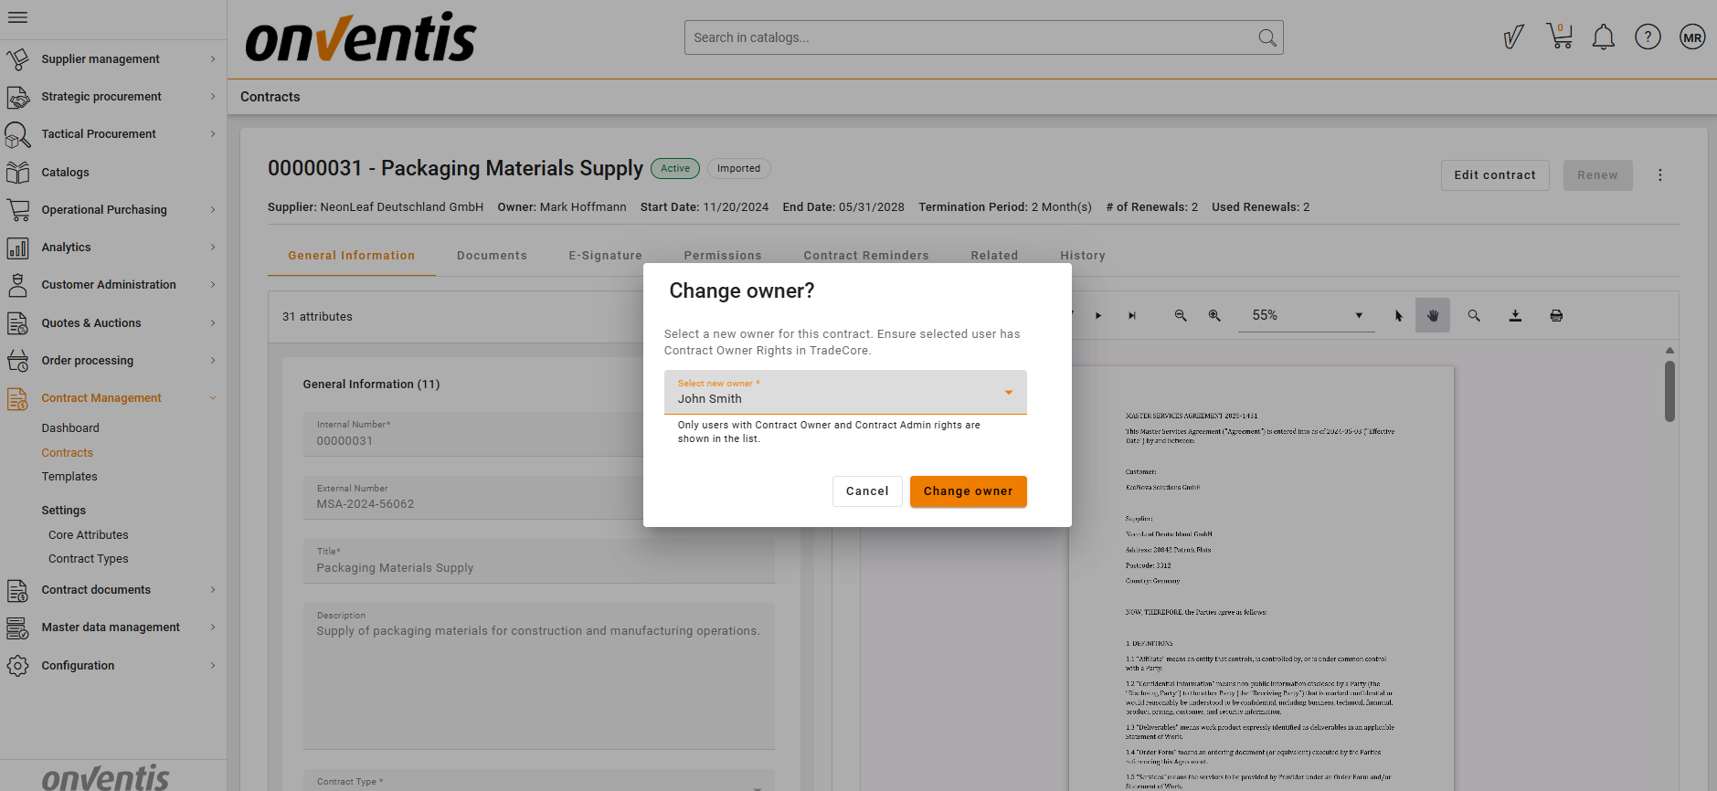Select the hand pan tool in viewer
Image resolution: width=1717 pixels, height=791 pixels.
click(x=1432, y=316)
